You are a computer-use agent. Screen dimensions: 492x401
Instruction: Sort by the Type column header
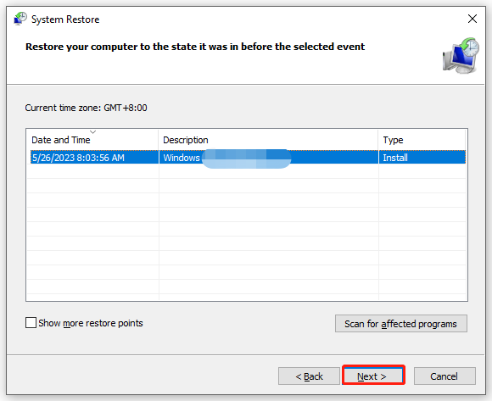pyautogui.click(x=422, y=140)
